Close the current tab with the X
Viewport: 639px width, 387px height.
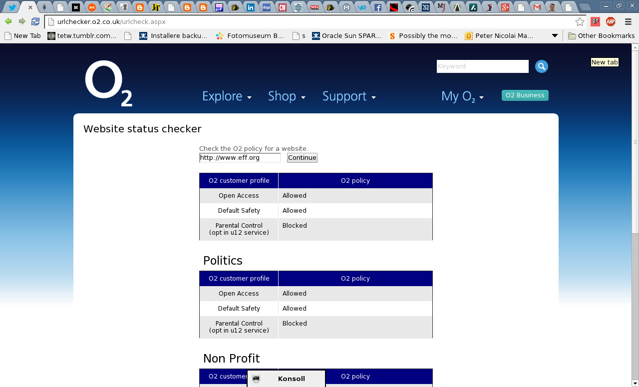tap(30, 7)
